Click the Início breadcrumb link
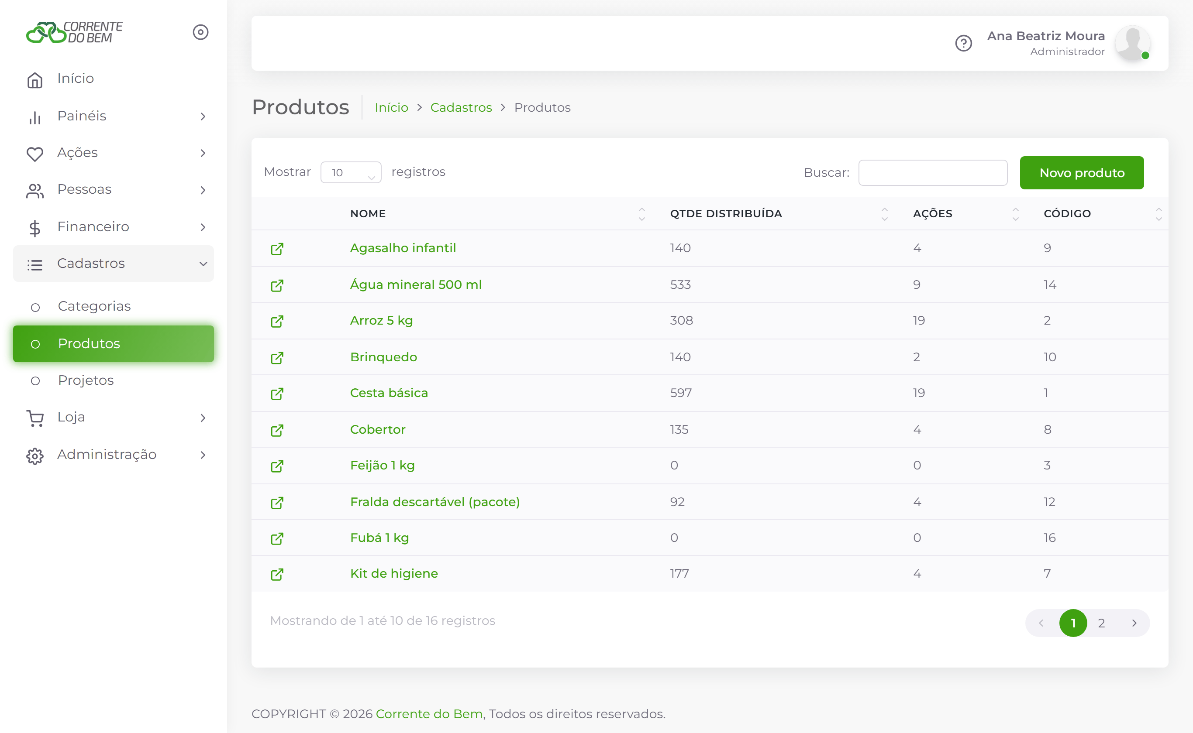Viewport: 1193px width, 733px height. click(391, 108)
